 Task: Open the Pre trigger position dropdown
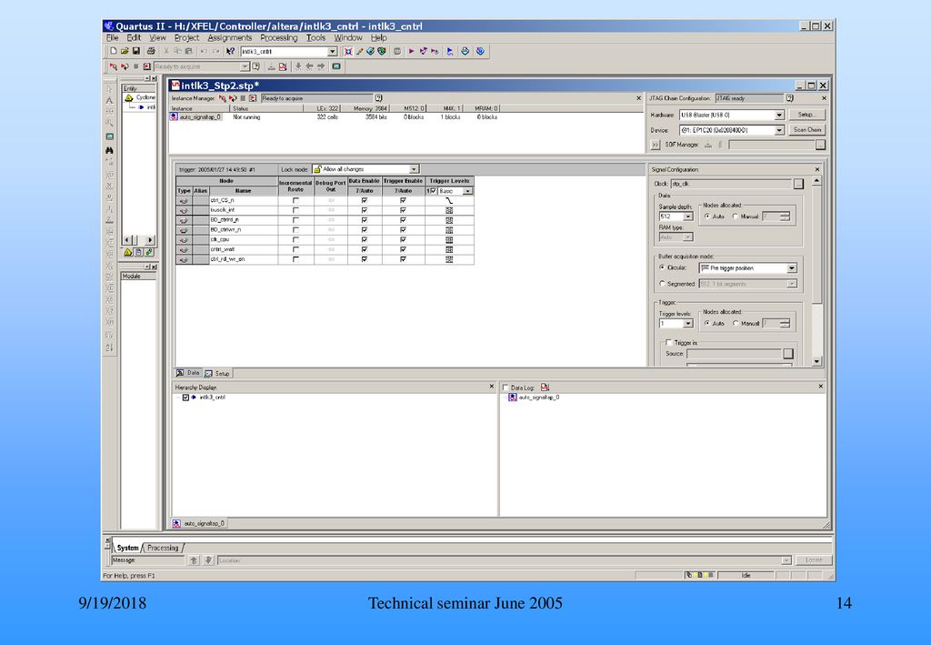point(792,268)
